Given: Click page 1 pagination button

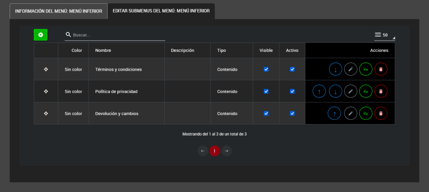Looking at the screenshot, I should click(214, 151).
